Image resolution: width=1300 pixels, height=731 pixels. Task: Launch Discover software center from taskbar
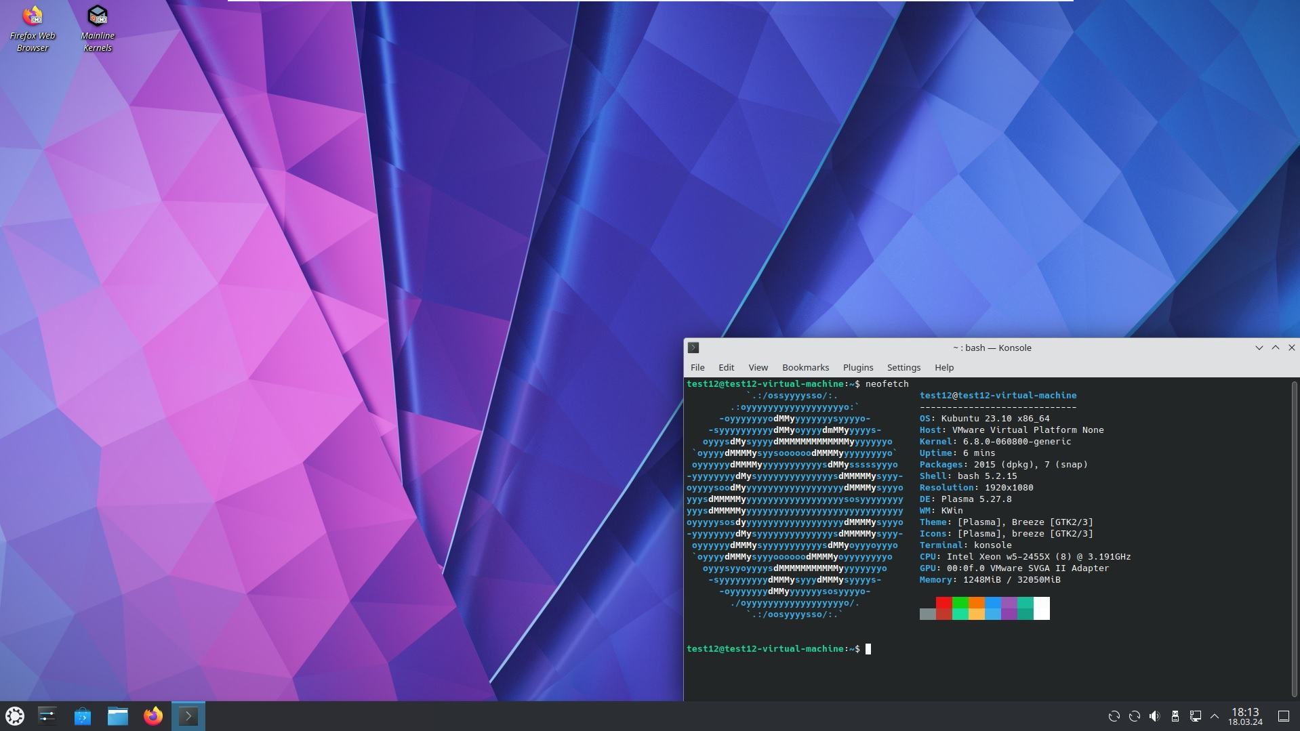(83, 716)
